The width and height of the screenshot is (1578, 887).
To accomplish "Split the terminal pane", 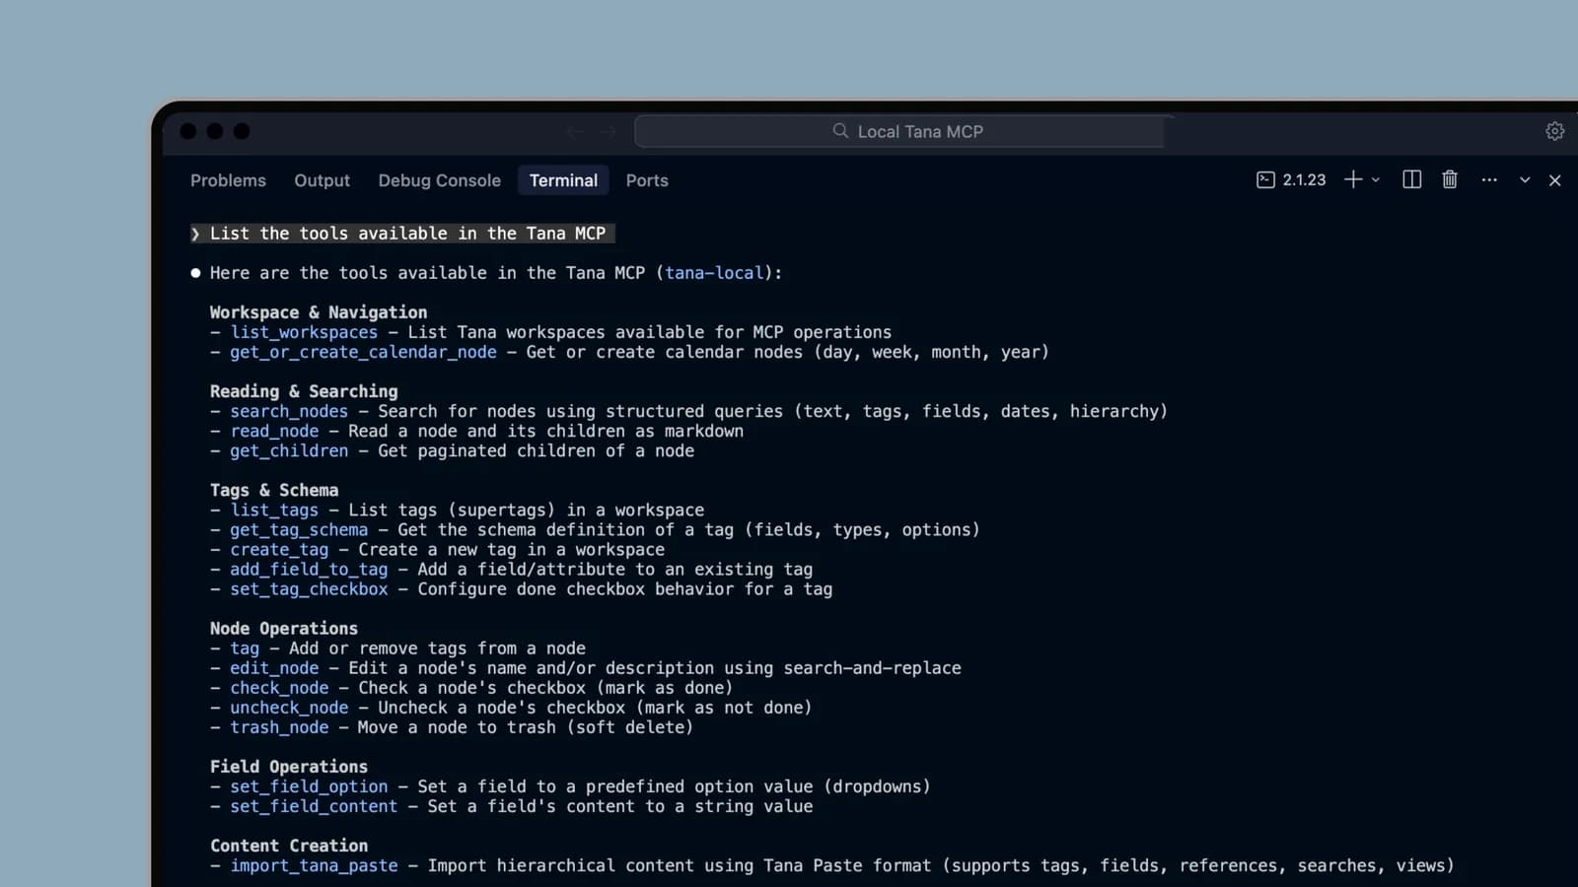I will click(1411, 179).
